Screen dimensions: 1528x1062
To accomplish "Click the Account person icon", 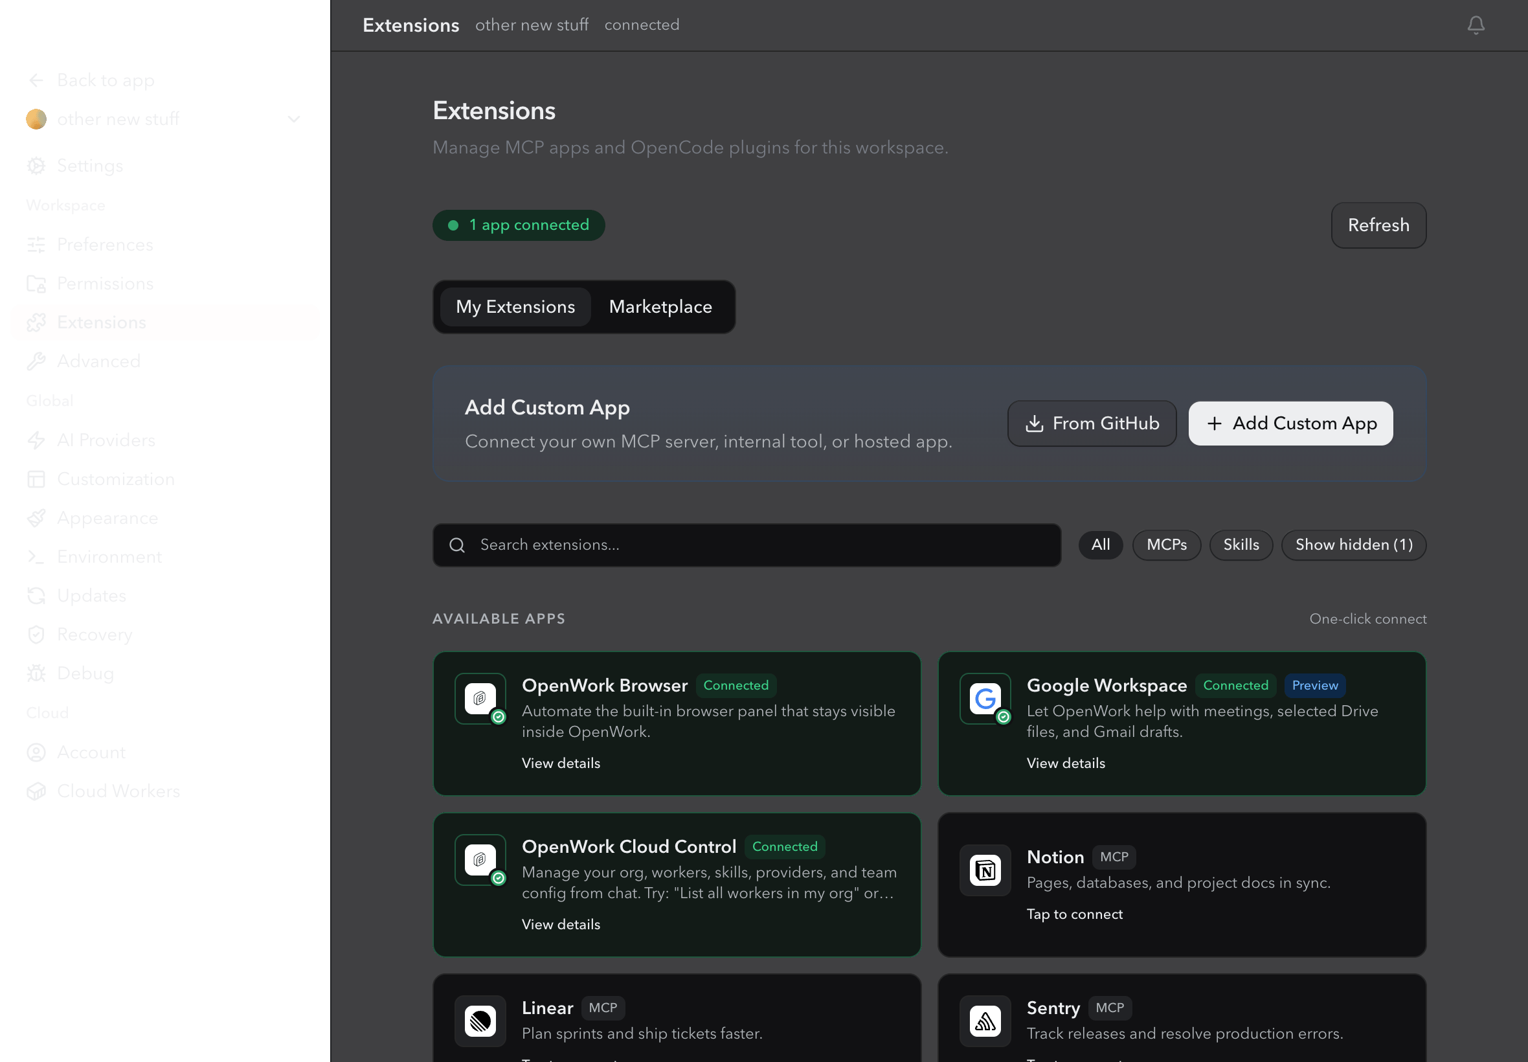I will (x=36, y=752).
